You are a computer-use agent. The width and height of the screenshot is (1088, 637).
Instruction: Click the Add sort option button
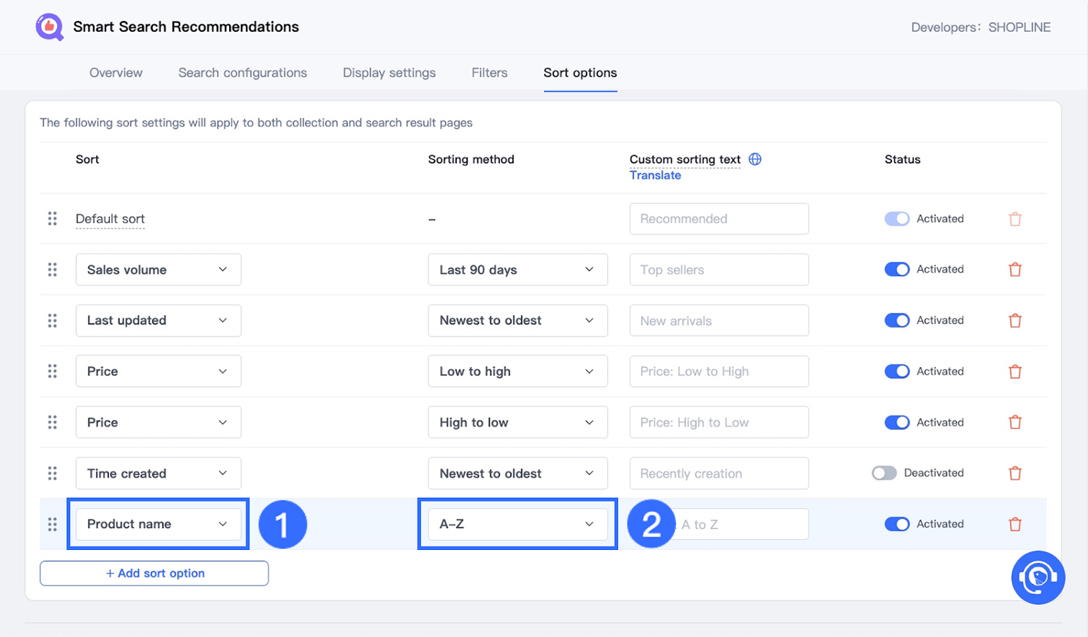(x=154, y=573)
